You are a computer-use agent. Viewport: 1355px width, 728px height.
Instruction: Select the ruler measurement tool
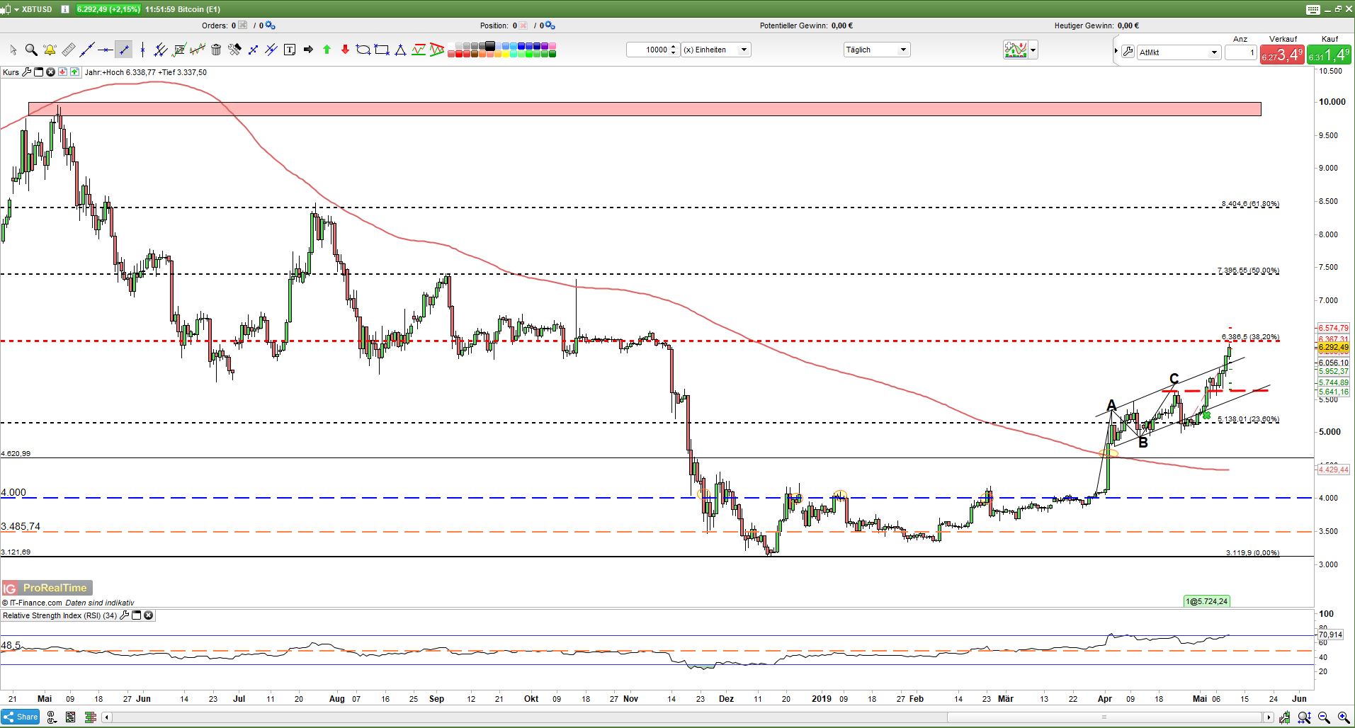(x=68, y=50)
